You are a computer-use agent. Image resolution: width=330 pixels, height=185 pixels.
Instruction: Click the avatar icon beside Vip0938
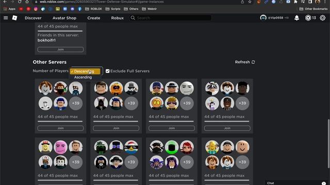pos(263,18)
